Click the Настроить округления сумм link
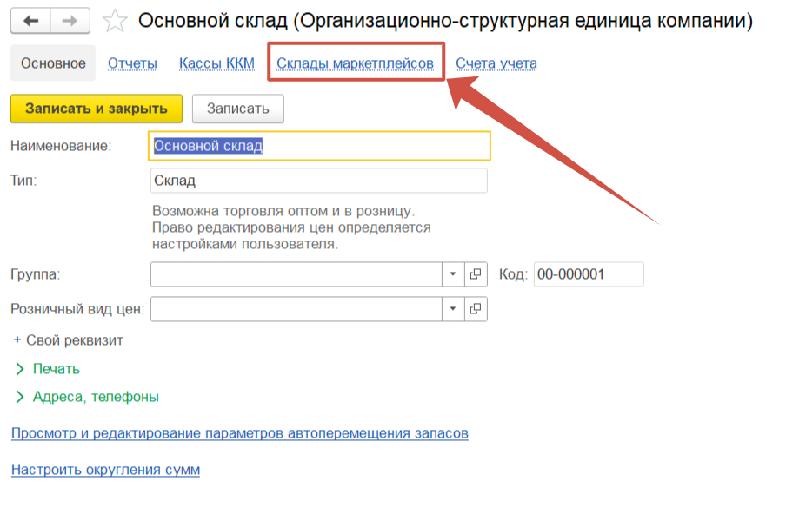 point(105,470)
